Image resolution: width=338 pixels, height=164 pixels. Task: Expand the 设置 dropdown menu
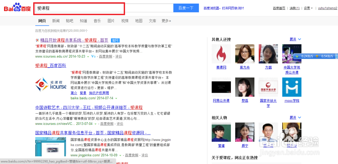pos(308,8)
